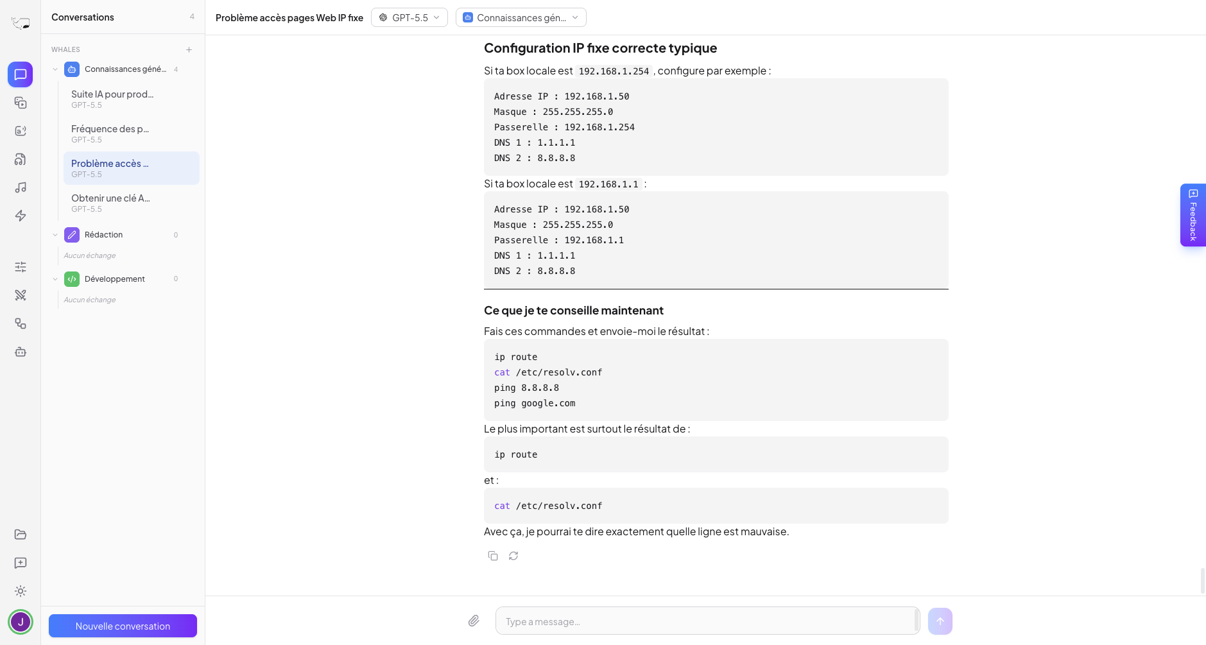Screen dimensions: 1206x645
Task: Select the Problème accès conversation
Action: pos(132,168)
